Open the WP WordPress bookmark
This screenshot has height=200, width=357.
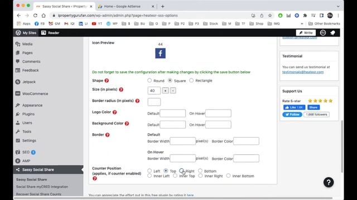click(112, 23)
